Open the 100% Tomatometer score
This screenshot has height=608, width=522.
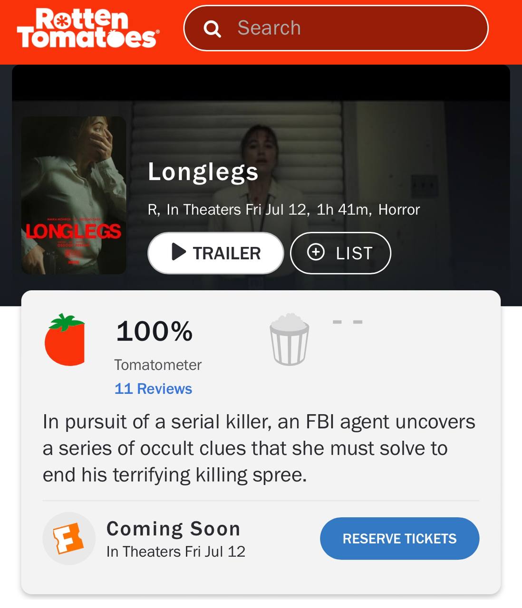pyautogui.click(x=155, y=331)
